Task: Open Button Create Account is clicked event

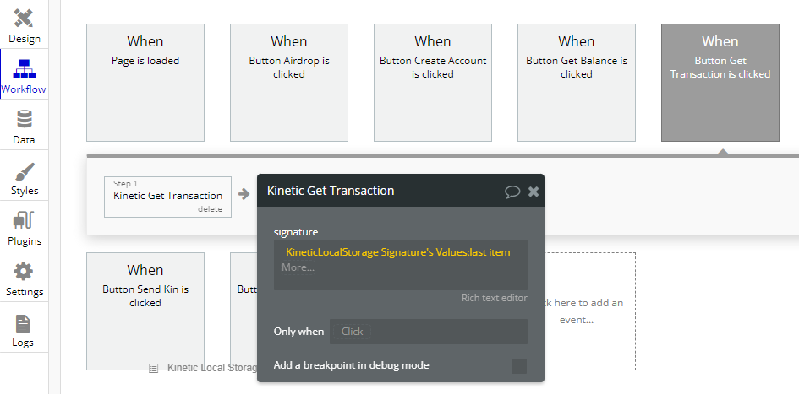Action: click(433, 82)
